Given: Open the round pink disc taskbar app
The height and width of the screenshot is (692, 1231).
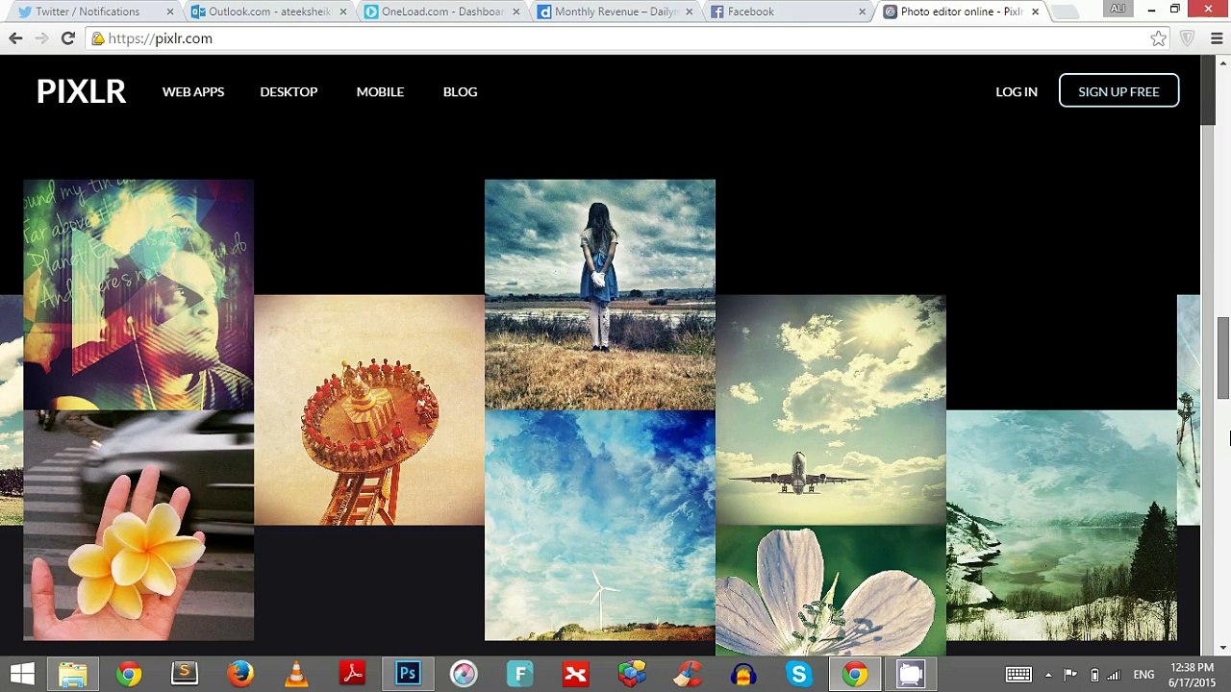Looking at the screenshot, I should coord(464,674).
